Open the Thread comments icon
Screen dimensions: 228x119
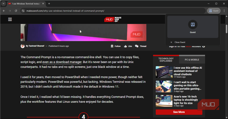pos(137,46)
